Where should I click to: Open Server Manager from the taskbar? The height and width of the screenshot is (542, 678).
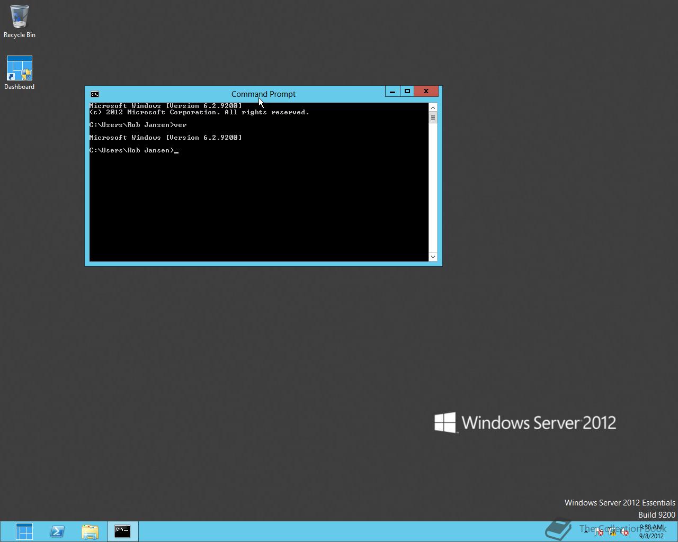[x=24, y=531]
